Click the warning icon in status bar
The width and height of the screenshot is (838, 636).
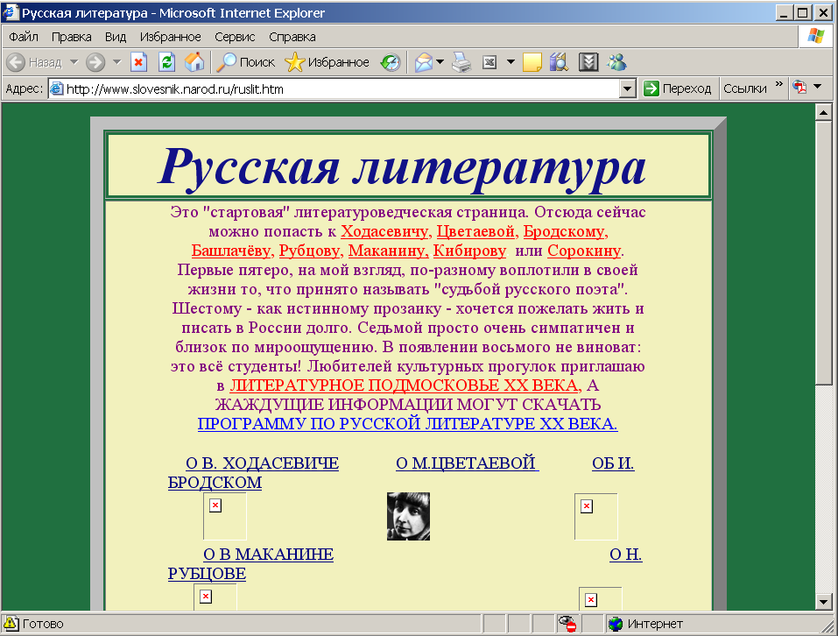coord(11,623)
